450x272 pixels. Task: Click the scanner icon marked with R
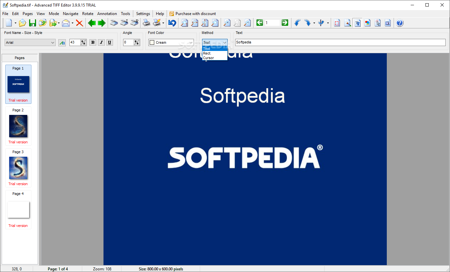tap(134, 23)
